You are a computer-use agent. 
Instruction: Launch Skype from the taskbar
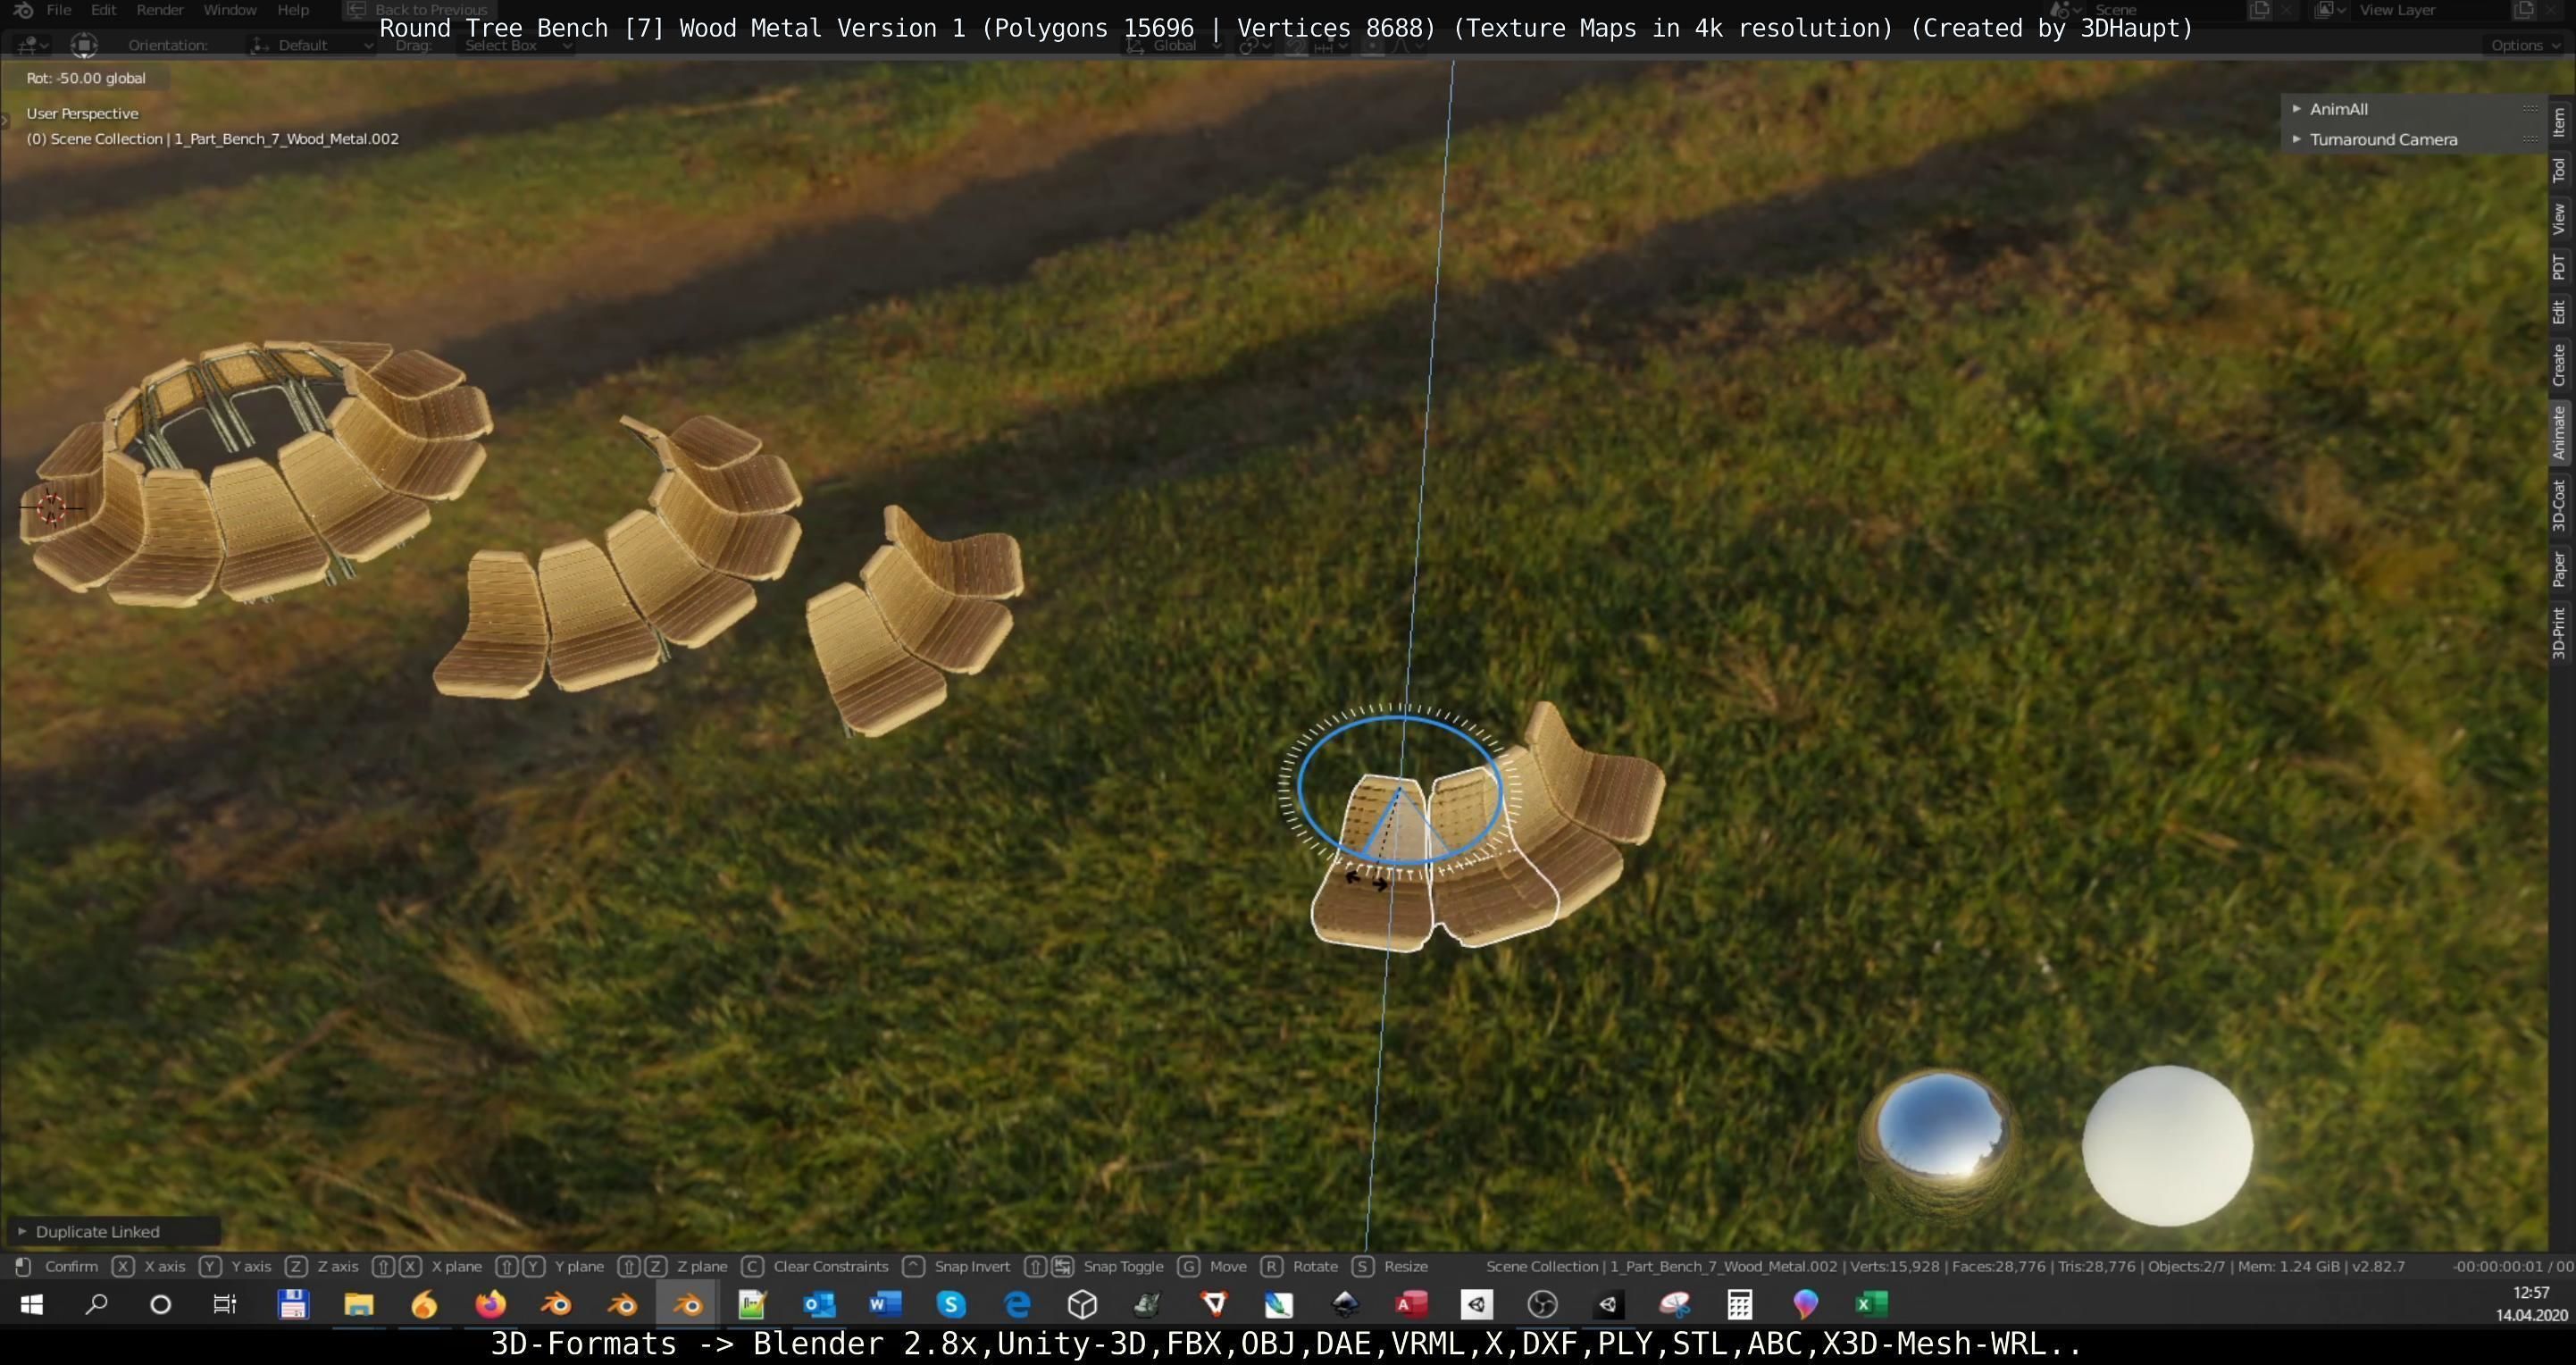pyautogui.click(x=951, y=1304)
